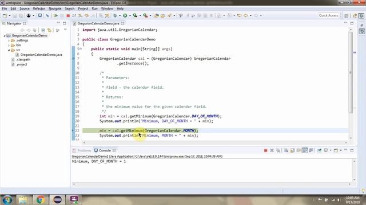Toggle Show Console When Output Changes icon
This screenshot has height=205, width=366.
[305, 150]
